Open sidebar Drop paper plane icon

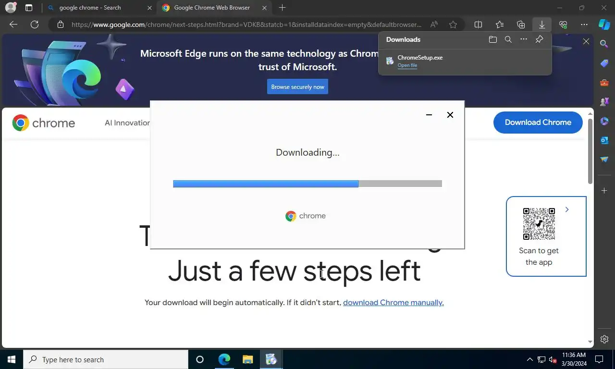[x=604, y=160]
